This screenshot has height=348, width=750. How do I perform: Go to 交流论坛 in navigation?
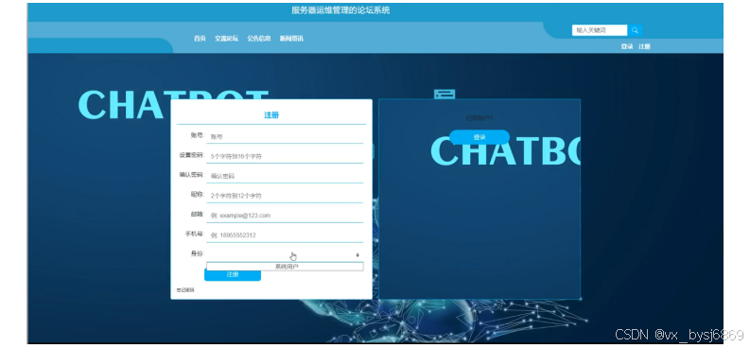point(226,39)
